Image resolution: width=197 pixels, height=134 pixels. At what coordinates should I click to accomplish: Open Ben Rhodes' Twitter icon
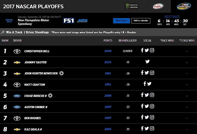[147, 117]
